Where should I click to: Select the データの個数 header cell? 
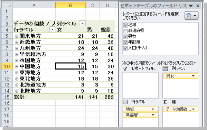click(x=34, y=24)
